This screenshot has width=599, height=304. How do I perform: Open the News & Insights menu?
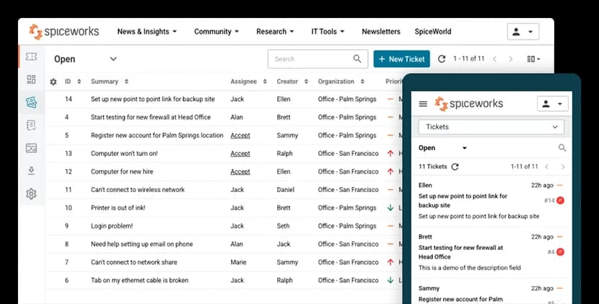coord(147,32)
